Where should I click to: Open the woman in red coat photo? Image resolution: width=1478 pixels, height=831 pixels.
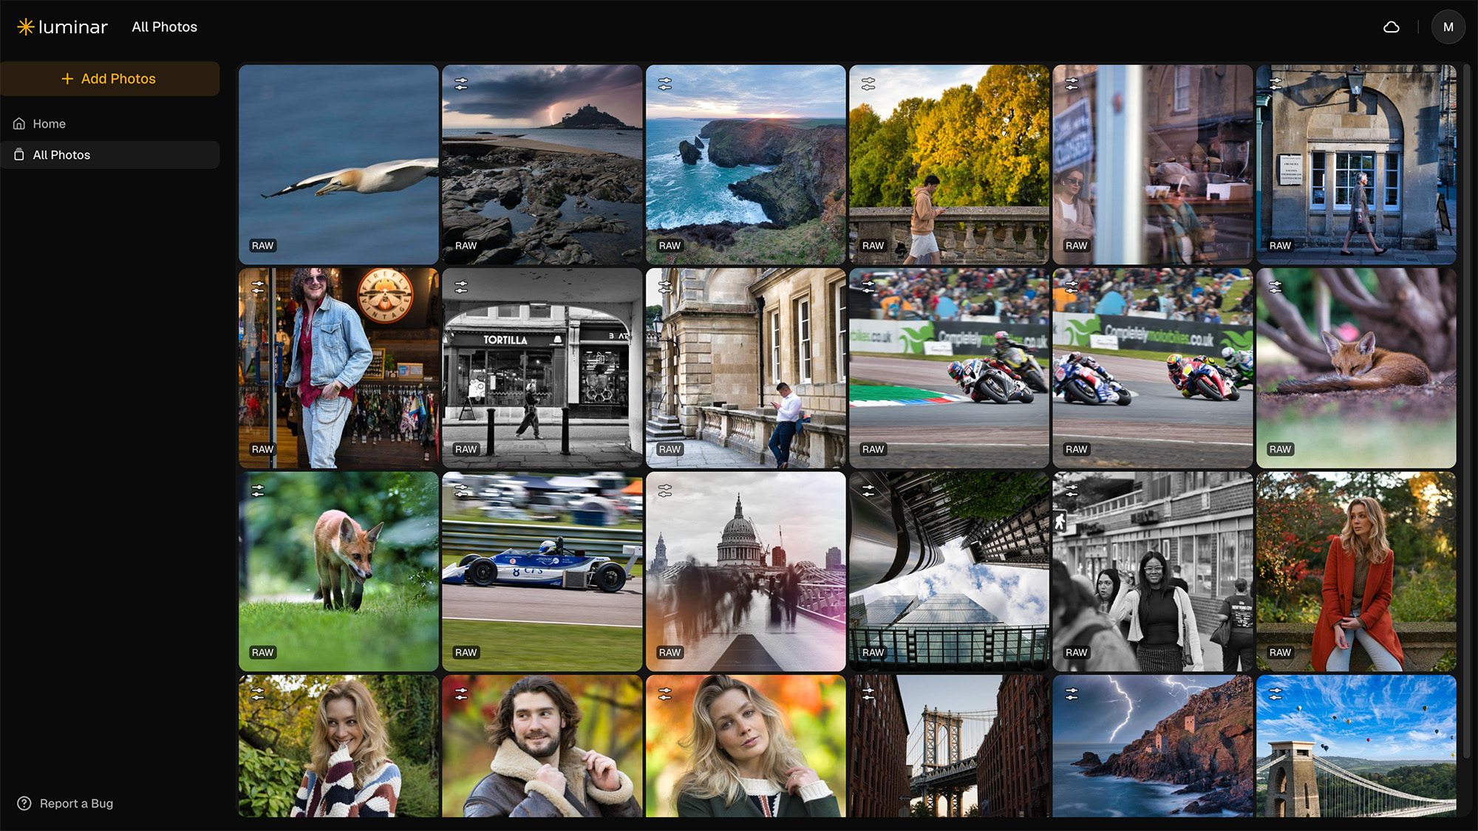tap(1356, 572)
